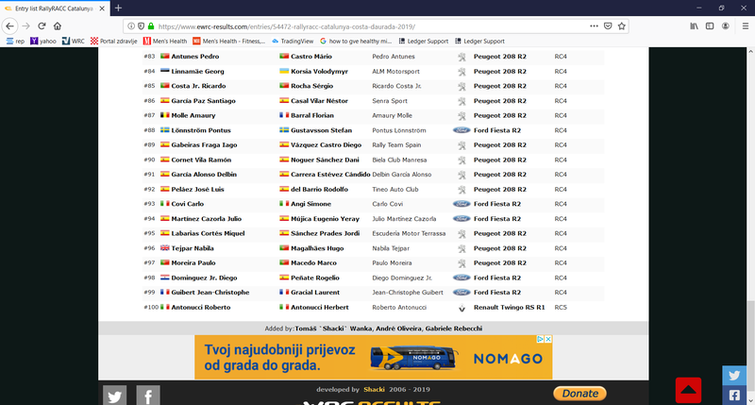Select the RC5 class text

pyautogui.click(x=561, y=307)
